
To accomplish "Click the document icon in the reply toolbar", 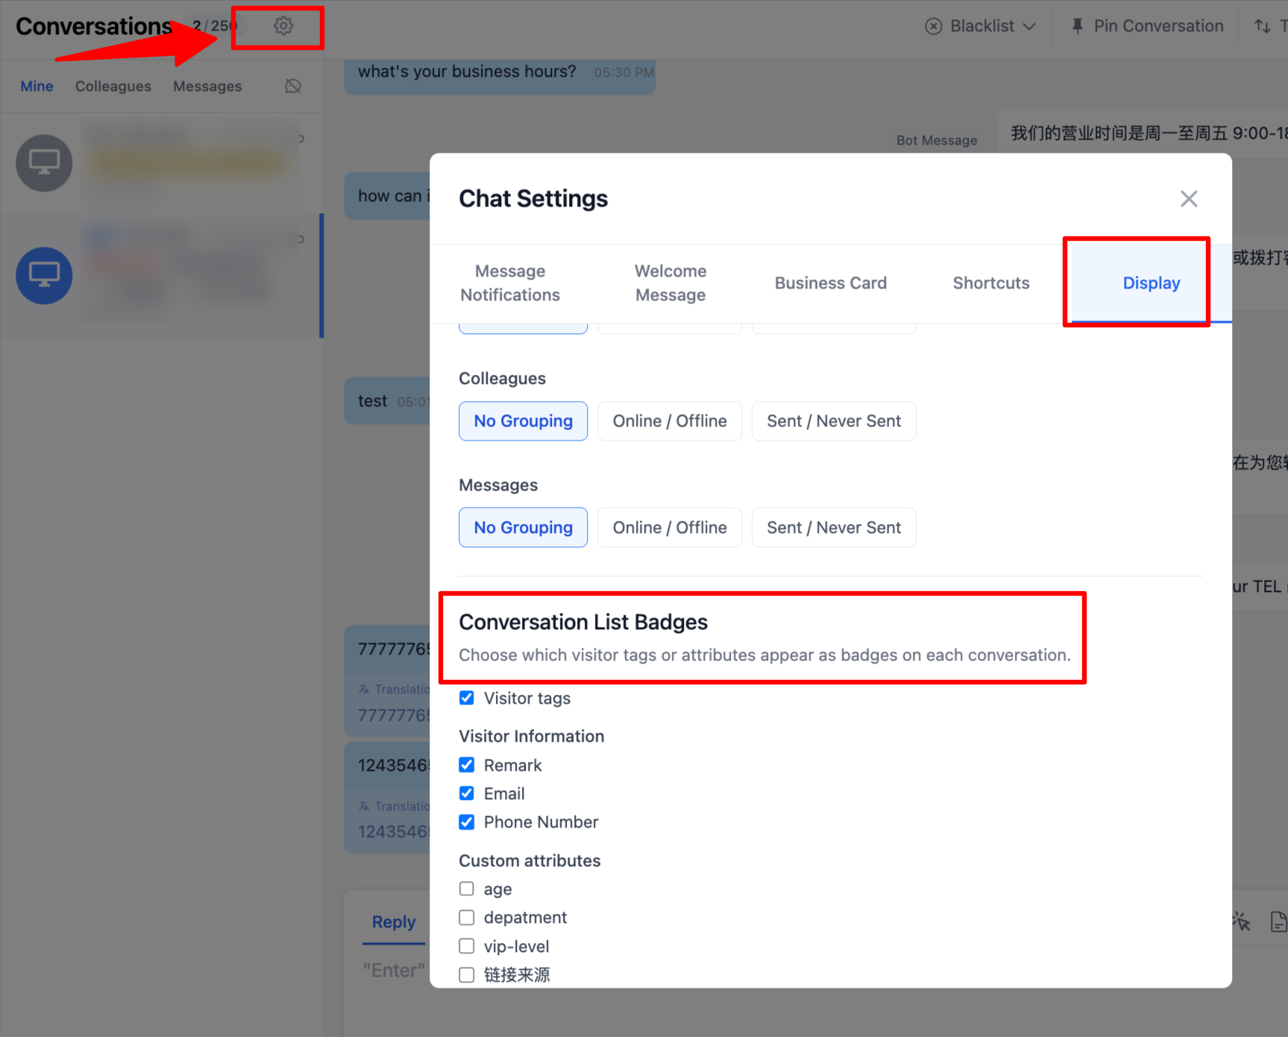I will tap(1278, 921).
